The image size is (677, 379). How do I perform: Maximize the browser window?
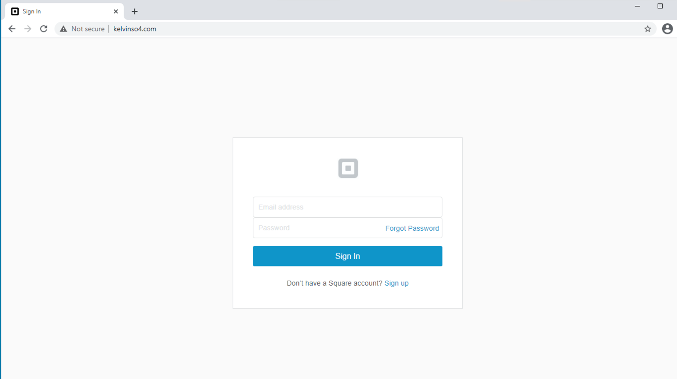[660, 6]
